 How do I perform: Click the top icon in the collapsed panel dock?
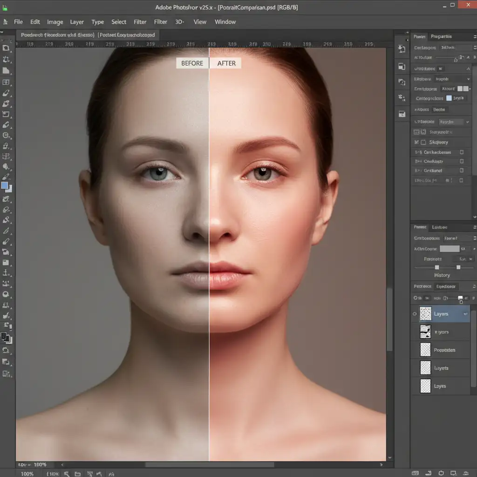tap(402, 49)
